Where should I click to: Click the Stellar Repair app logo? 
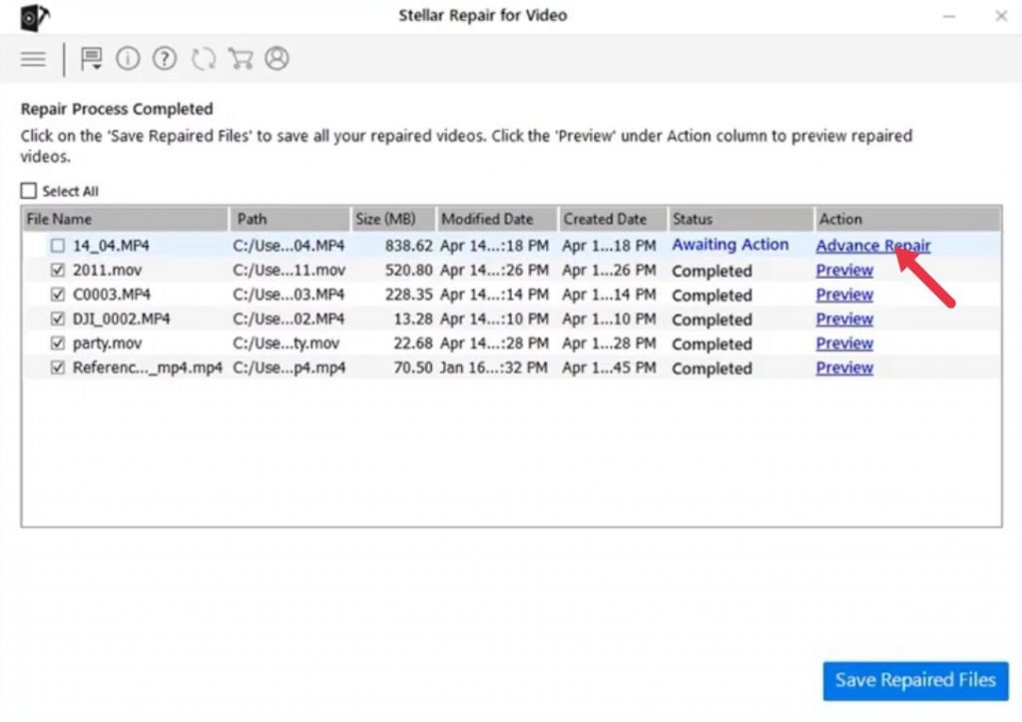pos(34,18)
